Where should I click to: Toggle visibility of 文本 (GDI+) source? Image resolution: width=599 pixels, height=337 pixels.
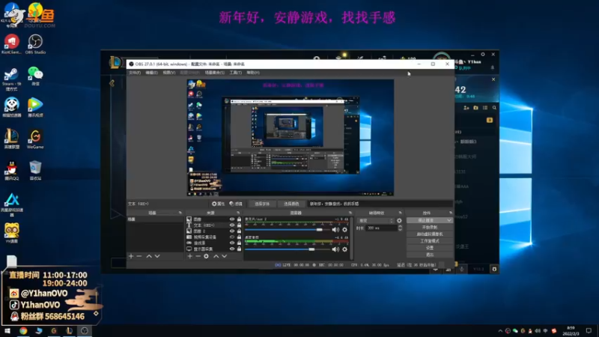pos(232,225)
